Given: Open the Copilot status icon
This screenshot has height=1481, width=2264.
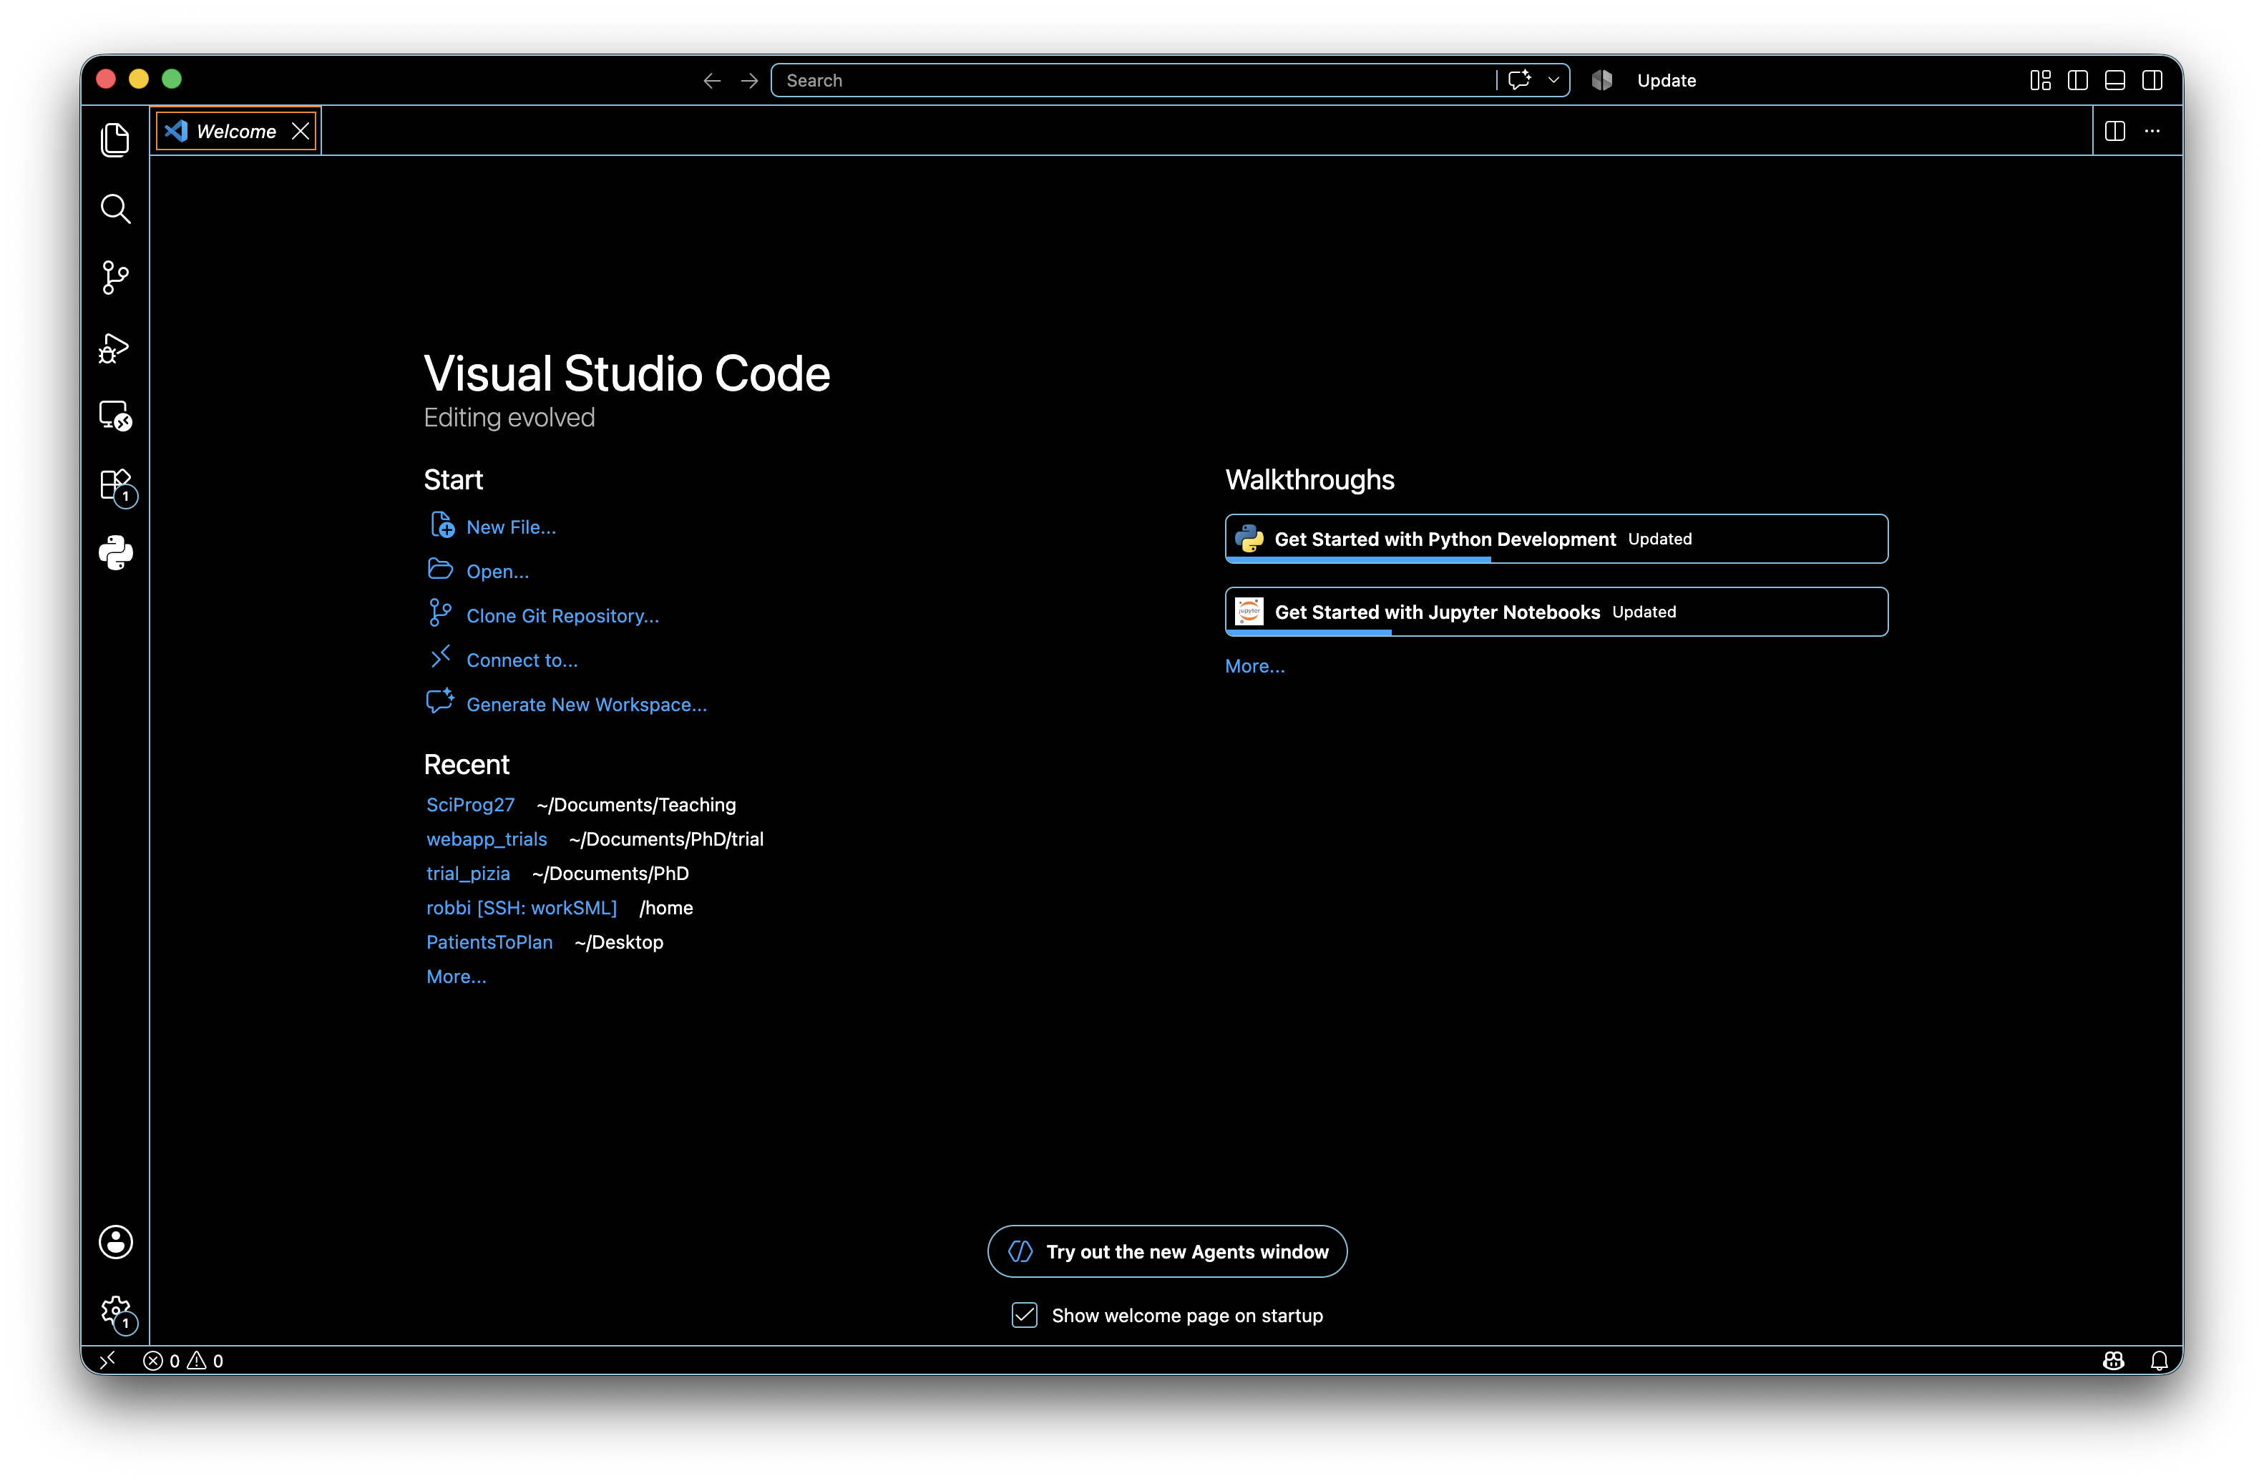Looking at the screenshot, I should coord(2114,1360).
